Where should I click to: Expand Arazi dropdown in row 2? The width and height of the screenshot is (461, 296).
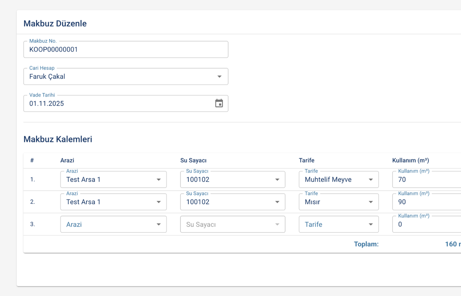[x=113, y=202]
